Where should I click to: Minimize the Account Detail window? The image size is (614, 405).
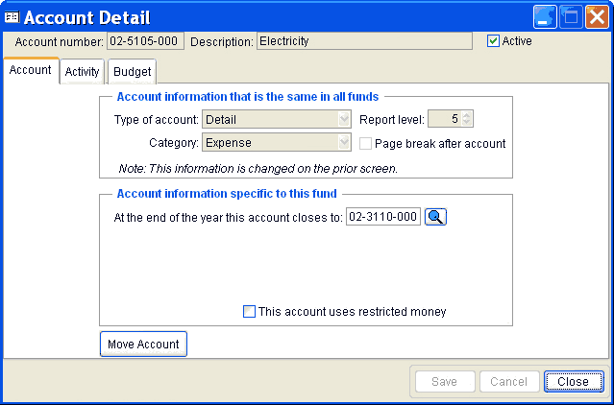click(545, 17)
